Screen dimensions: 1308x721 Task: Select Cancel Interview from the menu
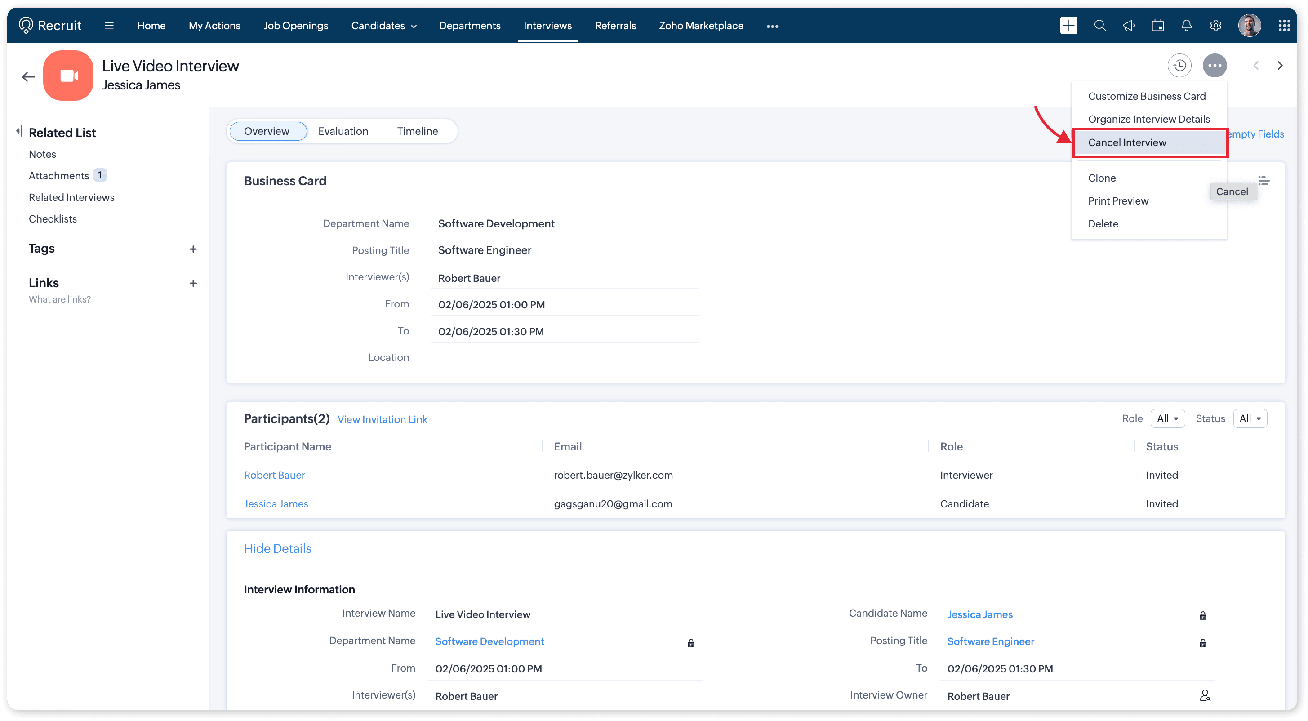(1127, 142)
